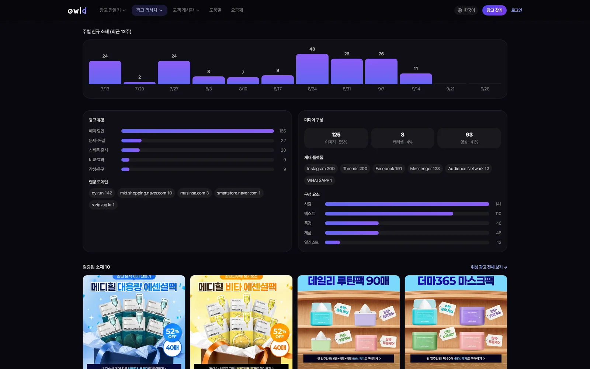Click the globe language icon
The width and height of the screenshot is (590, 369).
pyautogui.click(x=460, y=10)
